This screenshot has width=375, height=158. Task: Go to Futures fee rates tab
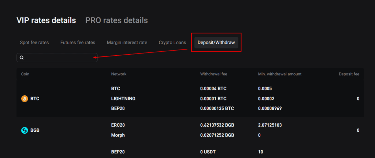[x=78, y=43]
